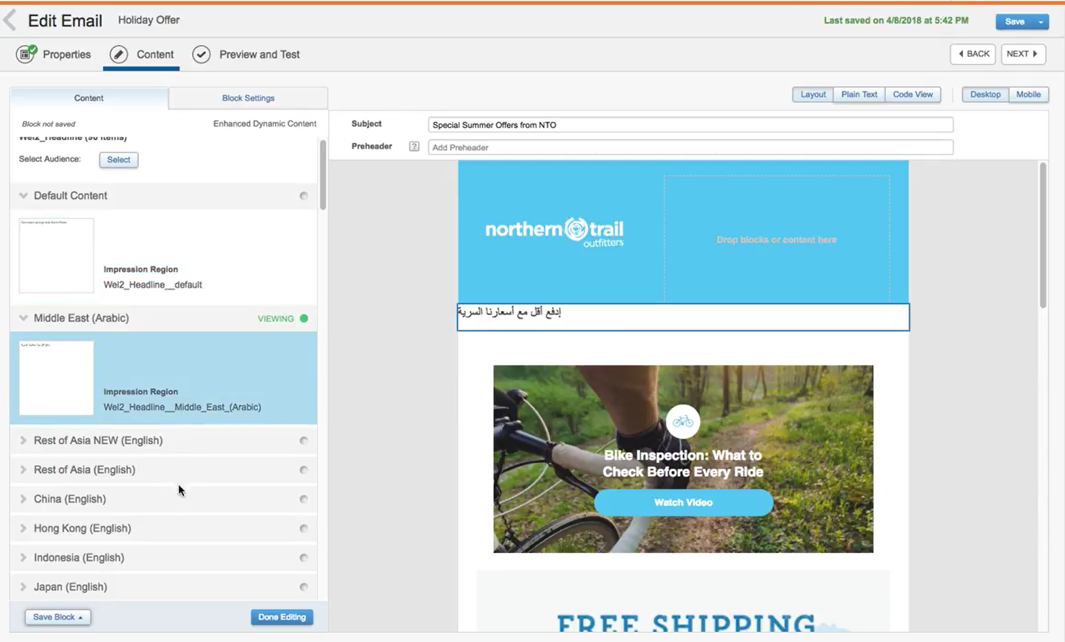Image resolution: width=1065 pixels, height=642 pixels.
Task: Click the NEXT button
Action: [1023, 54]
